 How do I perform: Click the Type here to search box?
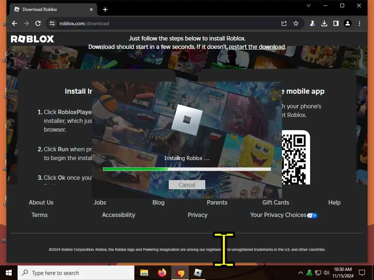[x=76, y=273]
